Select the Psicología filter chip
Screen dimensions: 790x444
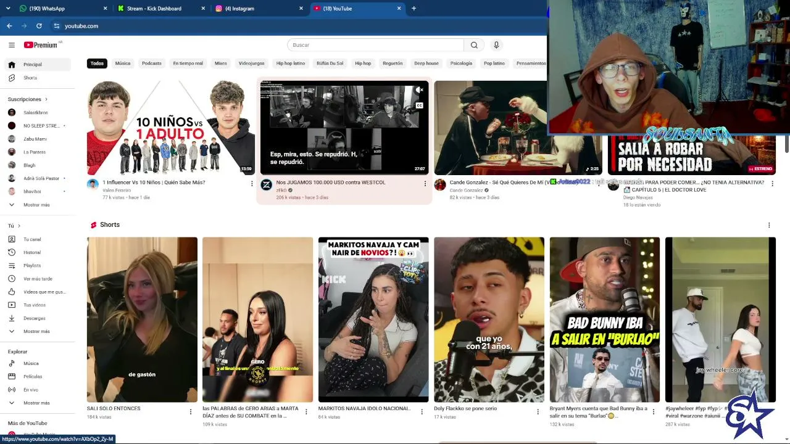coord(461,64)
